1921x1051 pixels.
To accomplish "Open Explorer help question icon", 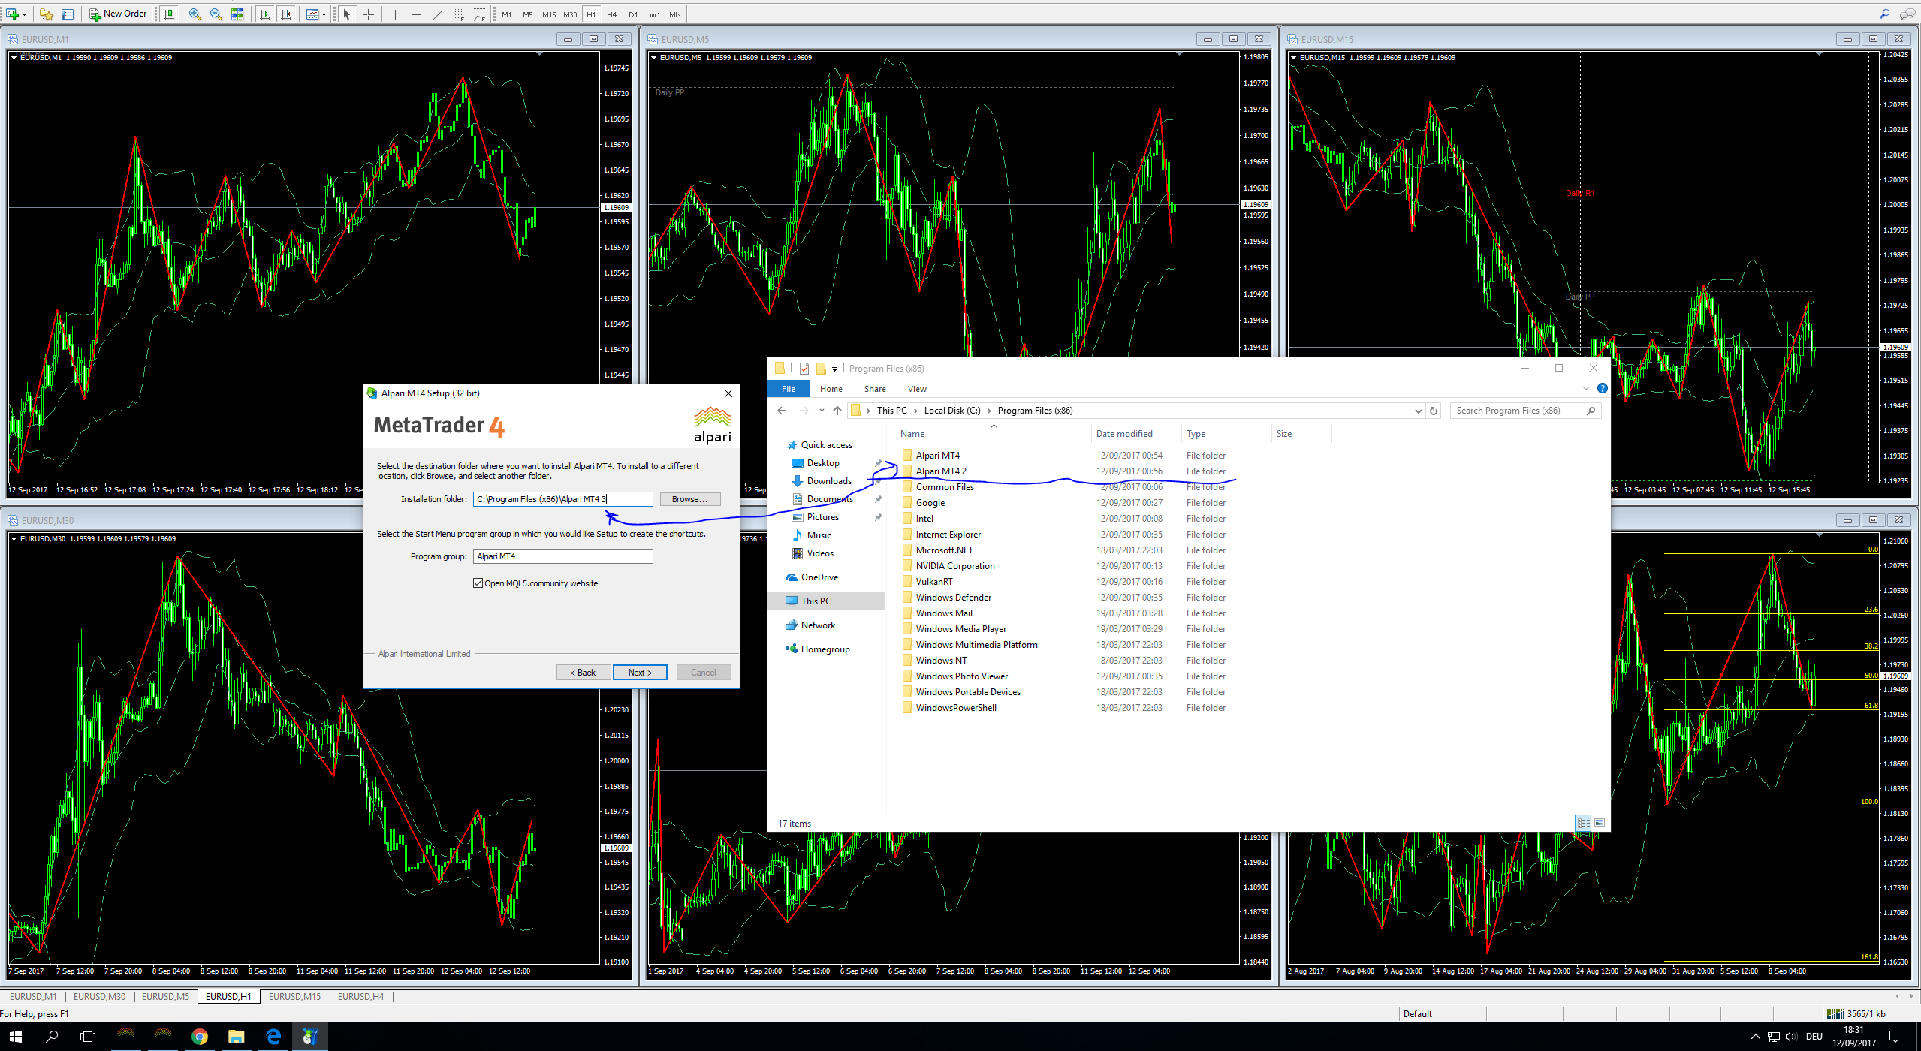I will [1602, 389].
